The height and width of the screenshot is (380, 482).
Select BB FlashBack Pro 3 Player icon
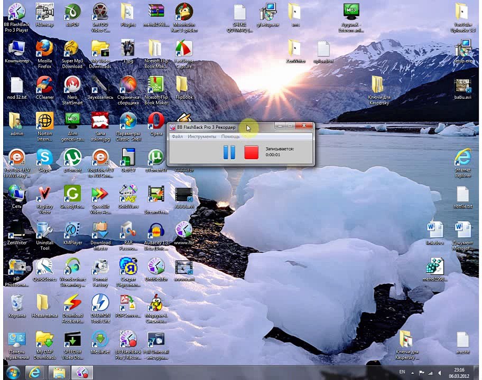tap(16, 18)
